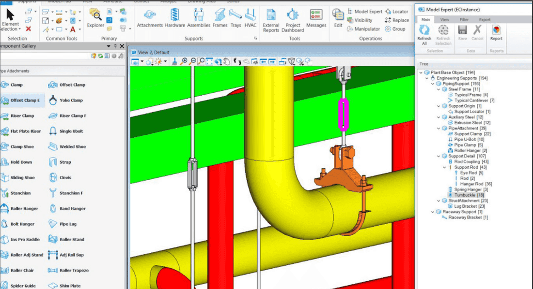This screenshot has width=533, height=289.
Task: Select the Clevis component
Action: pyautogui.click(x=60, y=177)
